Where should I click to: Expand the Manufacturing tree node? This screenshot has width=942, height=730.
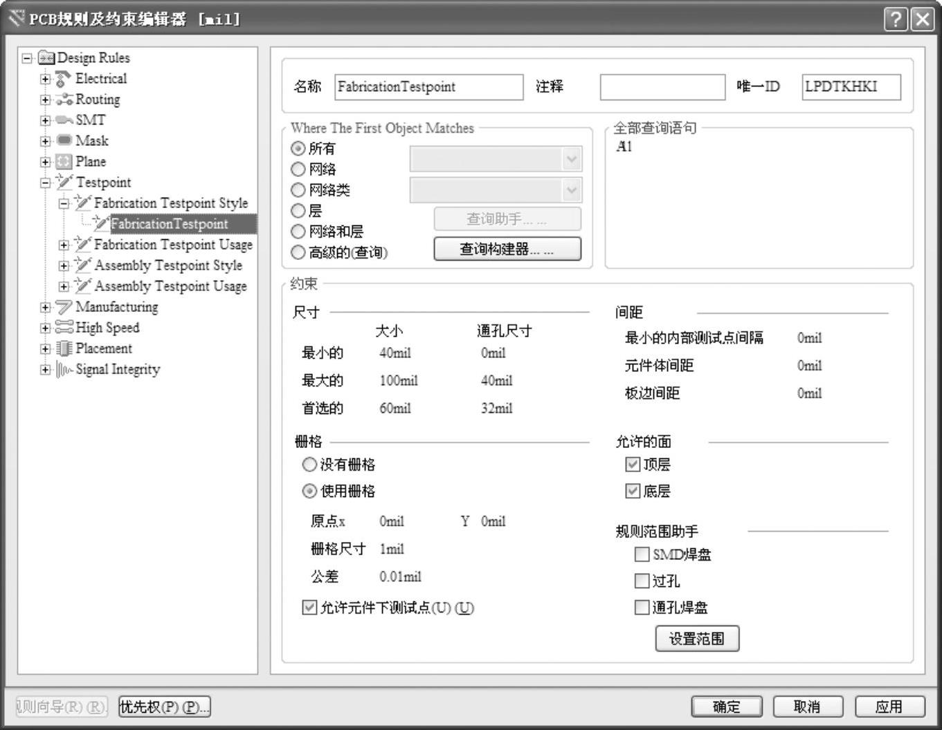(x=46, y=307)
